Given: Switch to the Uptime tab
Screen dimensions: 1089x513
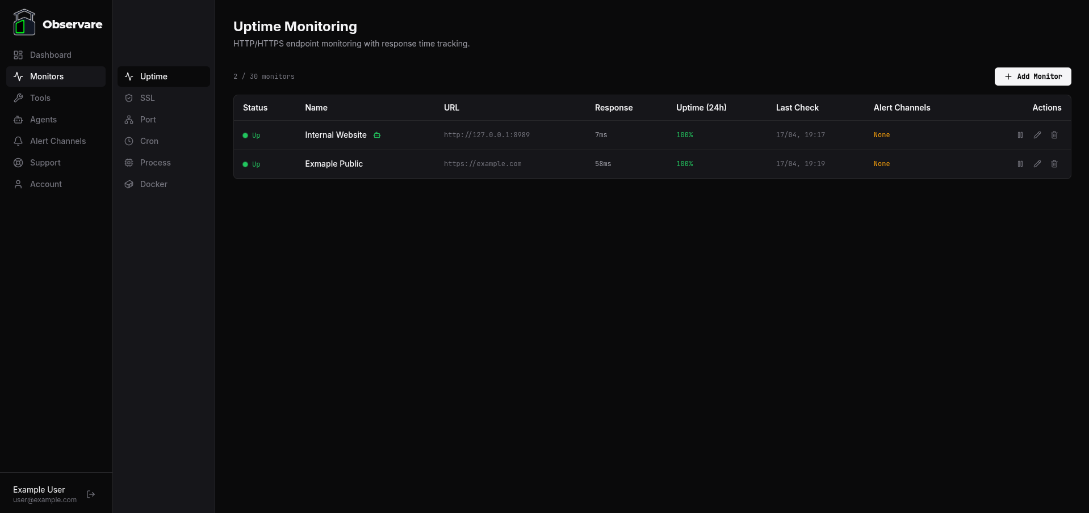Looking at the screenshot, I should 154,76.
